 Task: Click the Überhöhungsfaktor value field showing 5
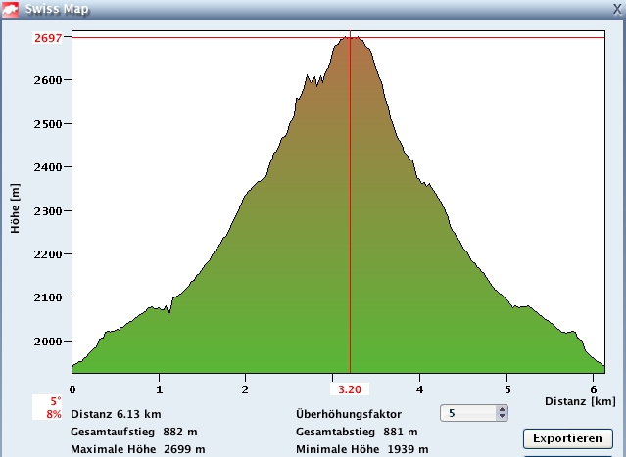click(468, 414)
